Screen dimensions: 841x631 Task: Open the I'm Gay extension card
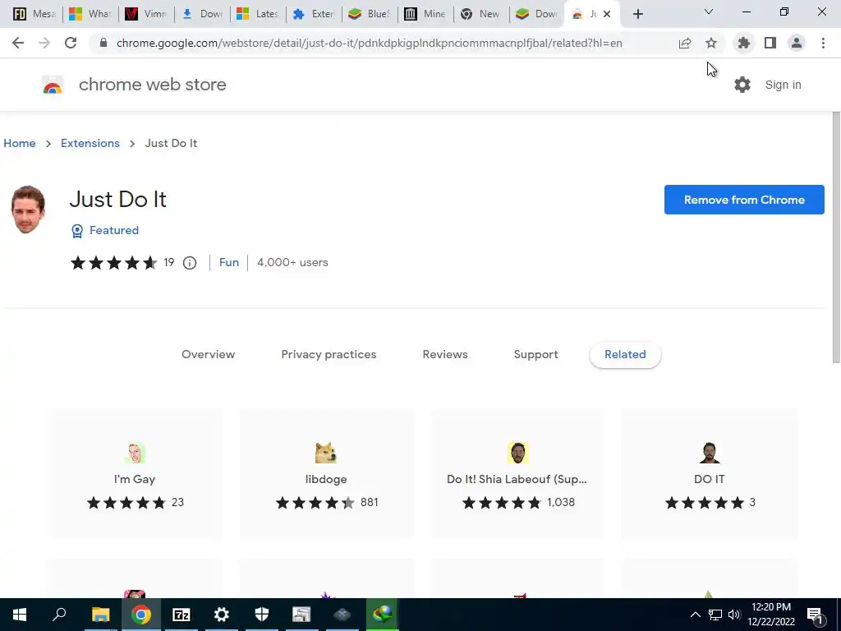(135, 473)
